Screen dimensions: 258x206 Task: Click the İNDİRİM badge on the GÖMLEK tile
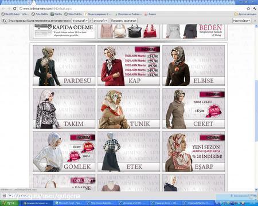click(83, 137)
